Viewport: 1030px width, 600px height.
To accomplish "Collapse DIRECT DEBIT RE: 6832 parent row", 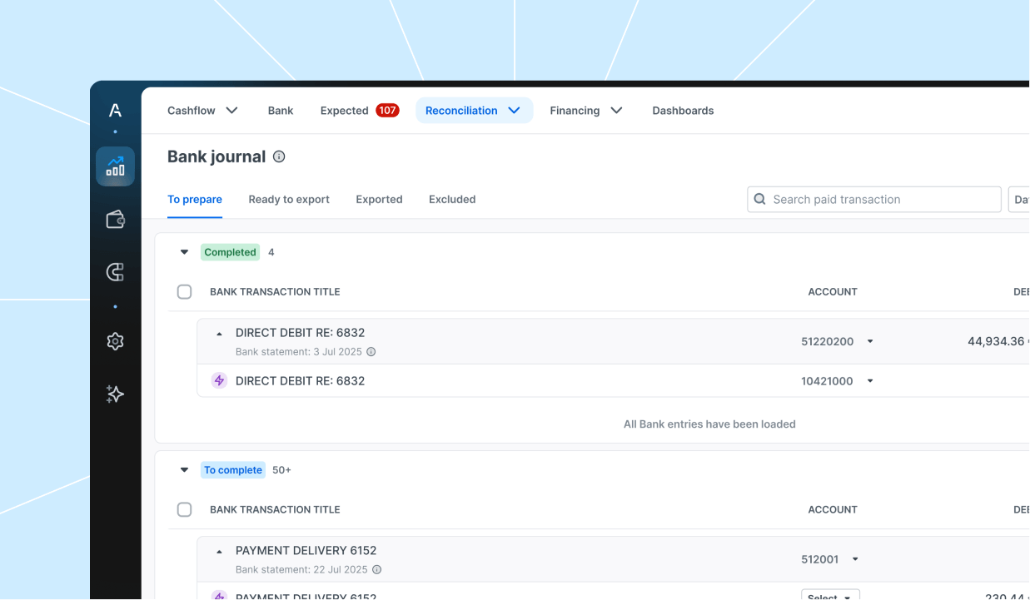I will pos(219,334).
